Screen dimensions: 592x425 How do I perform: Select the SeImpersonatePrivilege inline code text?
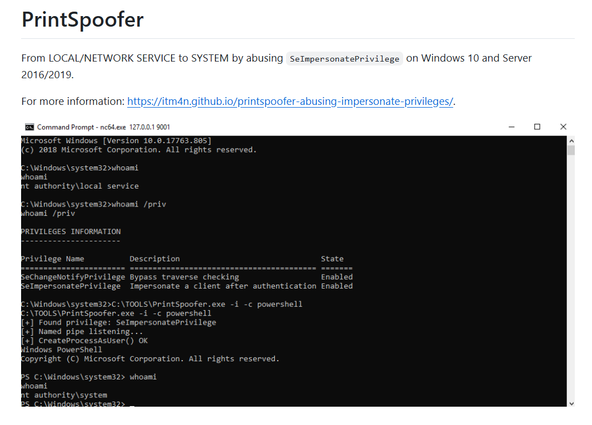click(x=344, y=59)
